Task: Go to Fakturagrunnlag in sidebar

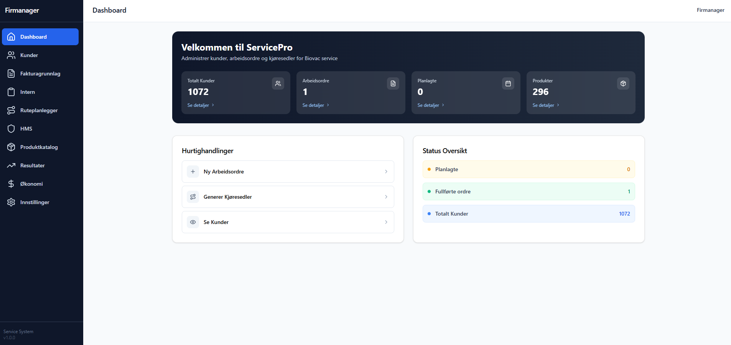Action: [x=40, y=74]
